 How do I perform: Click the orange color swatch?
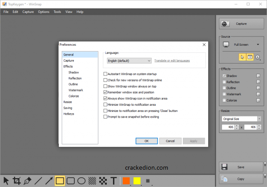tap(126, 181)
